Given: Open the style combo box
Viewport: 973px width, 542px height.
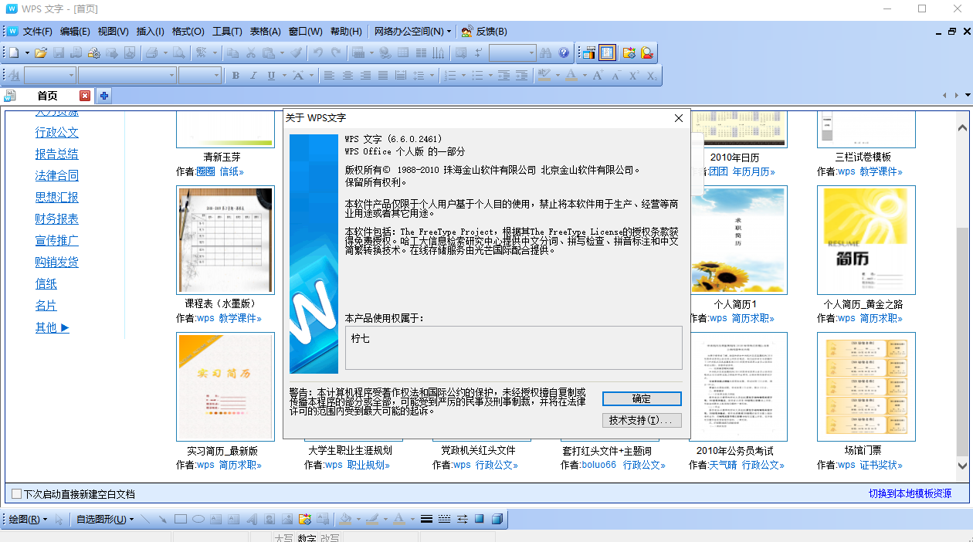Looking at the screenshot, I should point(50,76).
